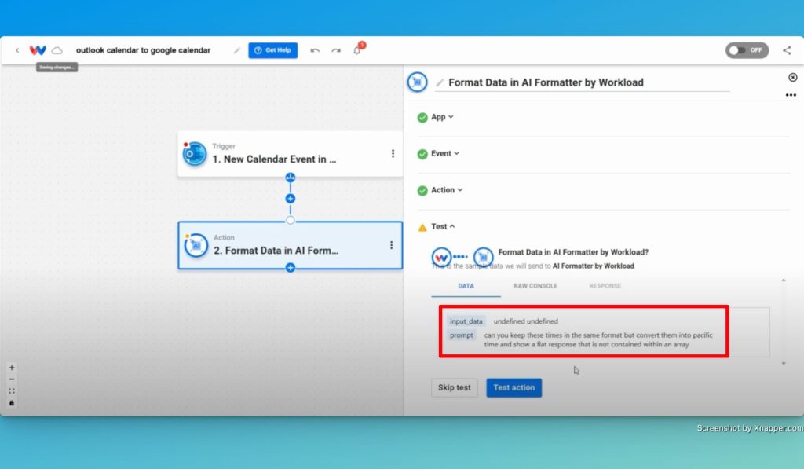Toggle the workflow ON/OFF switch
The width and height of the screenshot is (804, 469).
point(747,50)
